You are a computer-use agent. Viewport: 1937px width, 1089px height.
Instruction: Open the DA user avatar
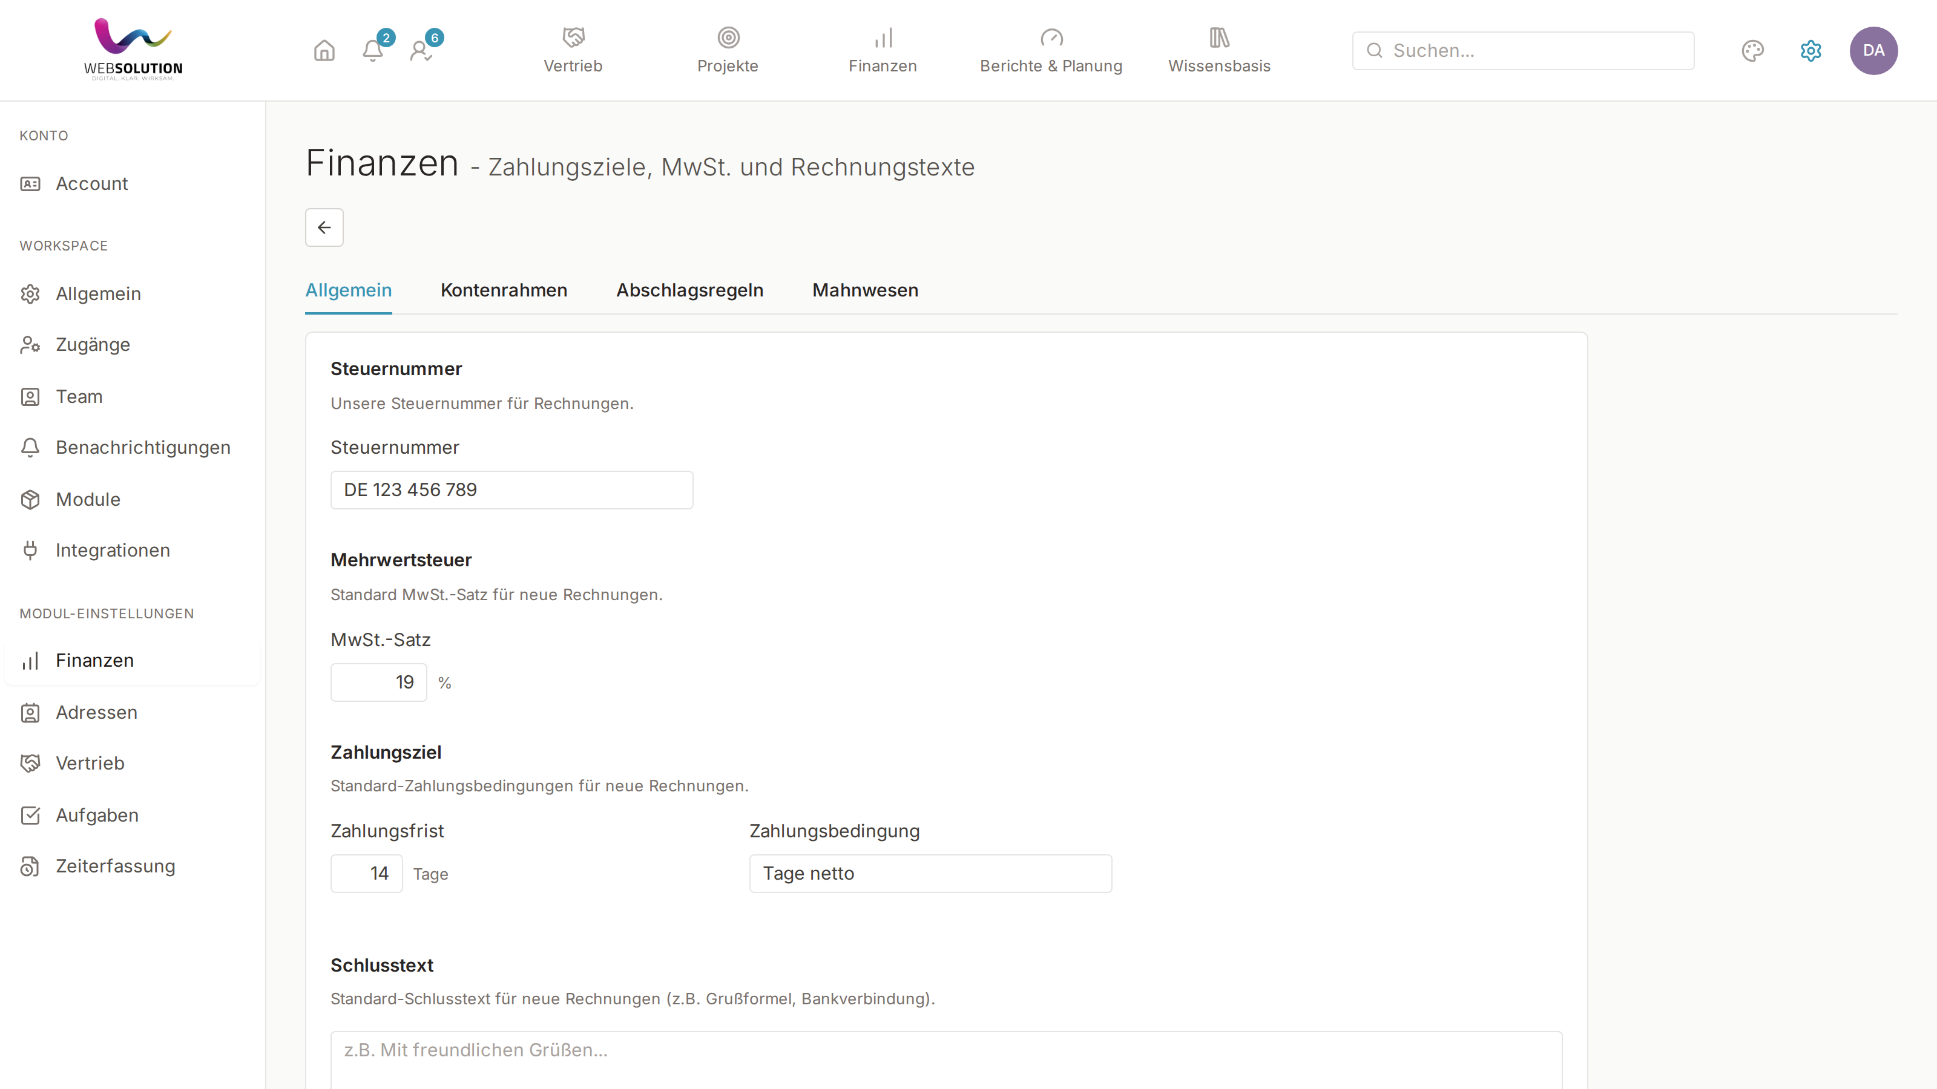[1873, 50]
